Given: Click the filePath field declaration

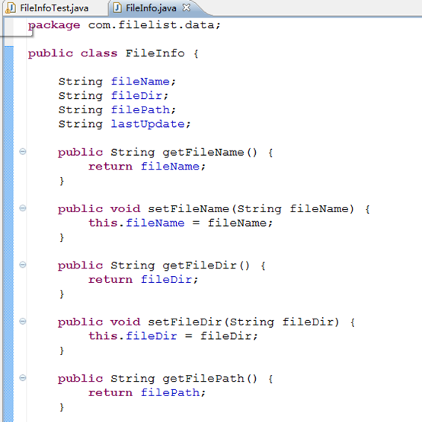Looking at the screenshot, I should tap(117, 109).
